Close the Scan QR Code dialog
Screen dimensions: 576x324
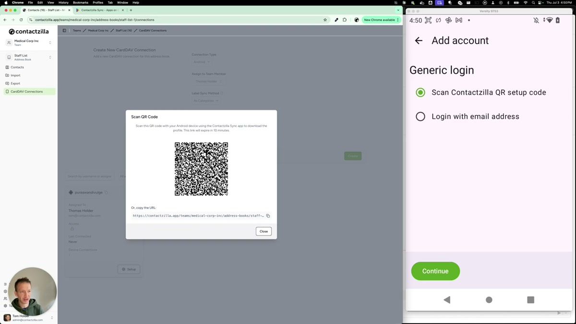pyautogui.click(x=263, y=231)
